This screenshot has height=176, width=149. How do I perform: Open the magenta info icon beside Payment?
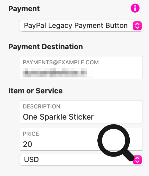tap(135, 8)
